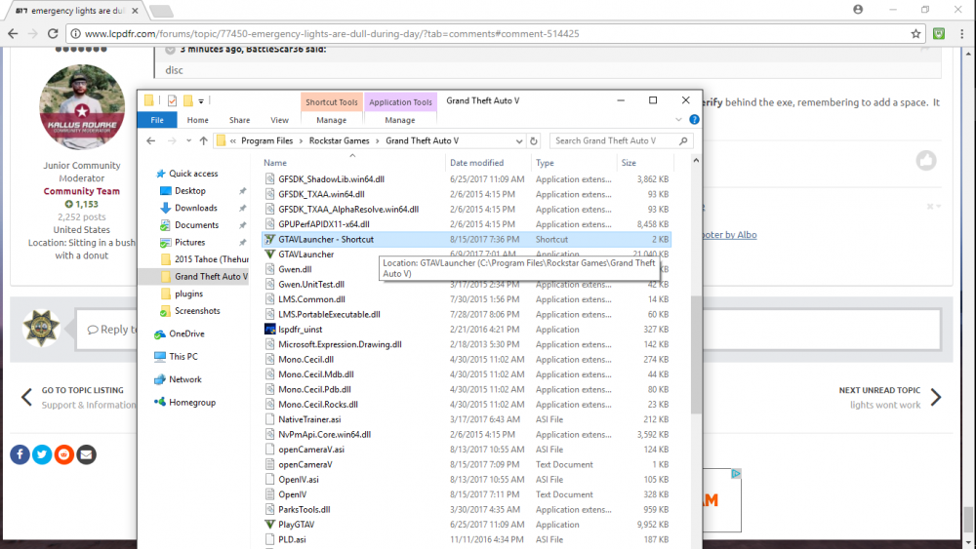Image resolution: width=976 pixels, height=549 pixels.
Task: Bookmark this page with the star icon
Action: click(x=915, y=33)
